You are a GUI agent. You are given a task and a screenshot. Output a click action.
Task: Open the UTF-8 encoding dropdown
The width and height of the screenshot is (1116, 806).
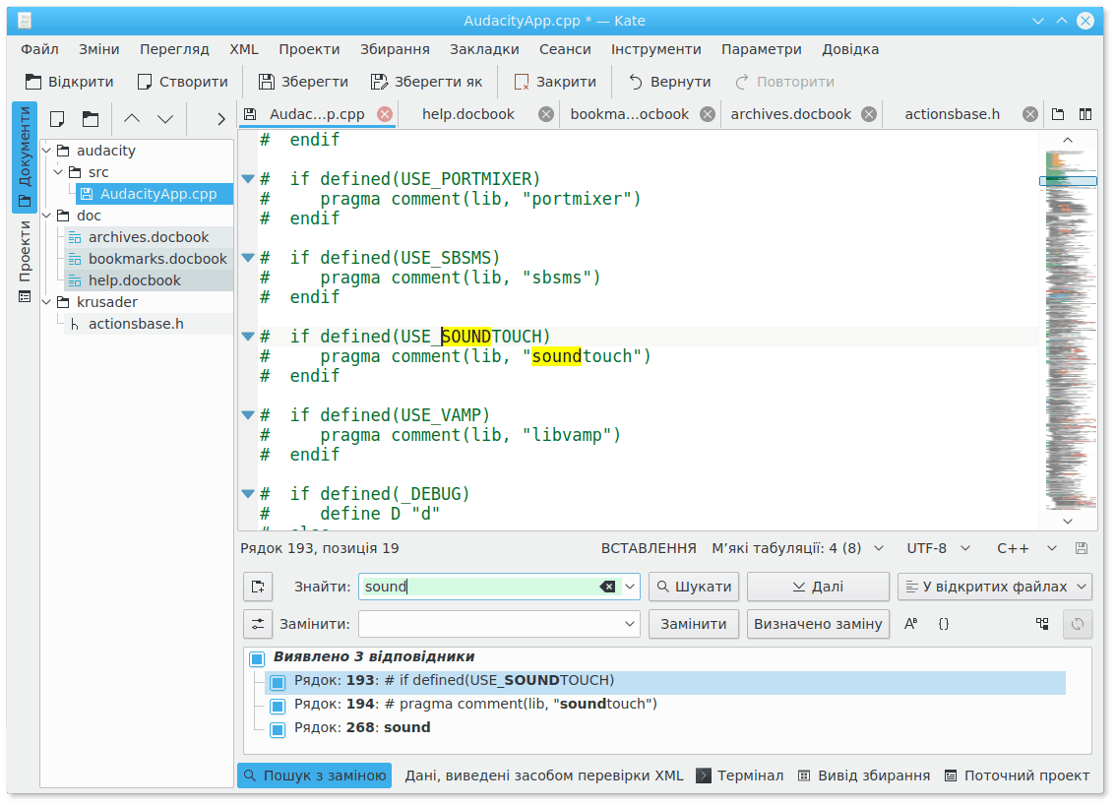[x=938, y=548]
